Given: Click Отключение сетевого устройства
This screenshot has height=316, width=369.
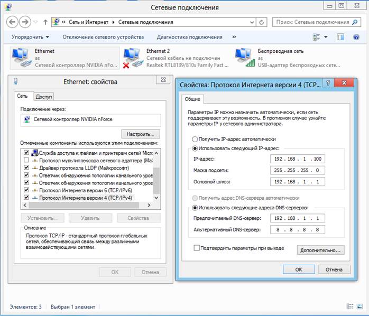Looking at the screenshot, I should point(103,37).
